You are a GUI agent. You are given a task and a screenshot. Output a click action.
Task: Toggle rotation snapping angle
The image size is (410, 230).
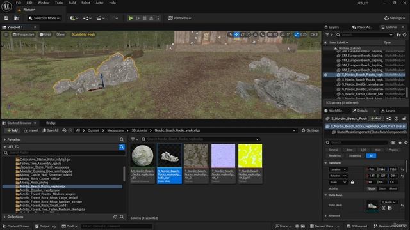[285, 34]
